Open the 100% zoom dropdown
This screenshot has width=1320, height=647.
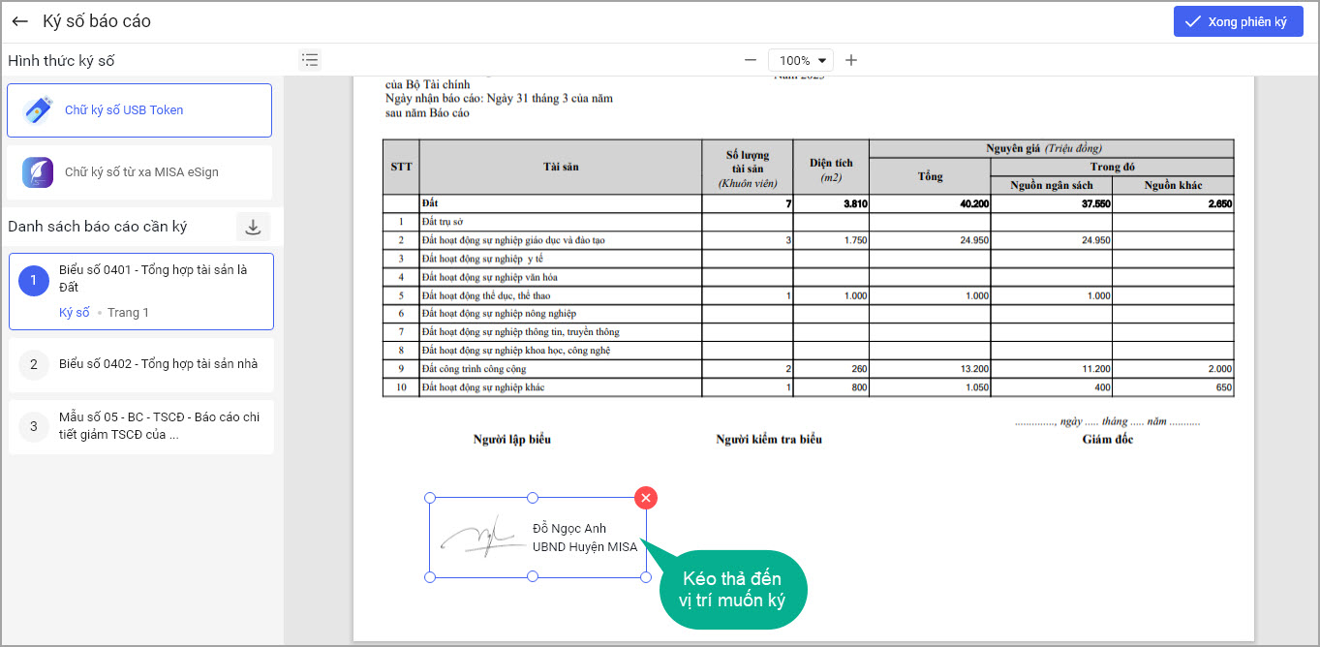[x=801, y=60]
